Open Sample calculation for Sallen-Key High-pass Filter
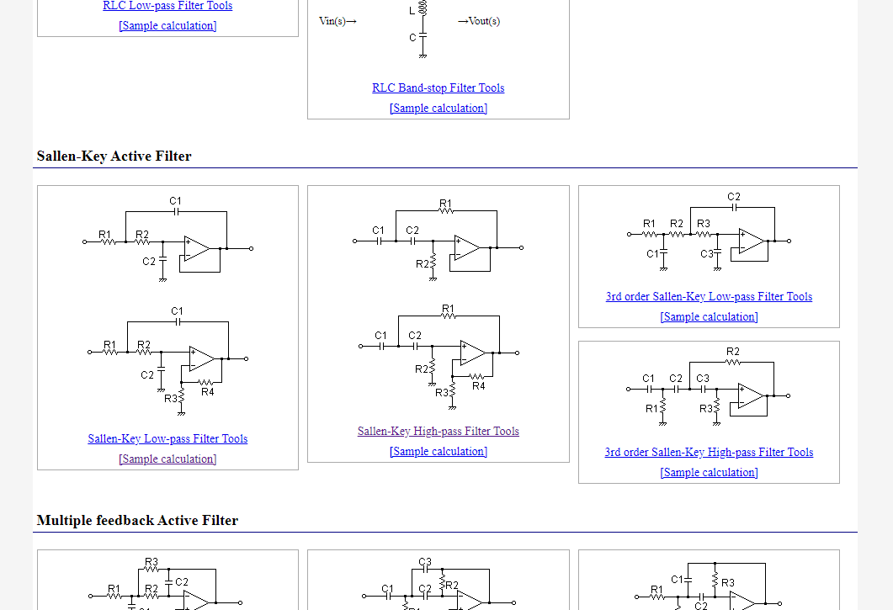Viewport: 893px width, 610px height. pyautogui.click(x=438, y=452)
